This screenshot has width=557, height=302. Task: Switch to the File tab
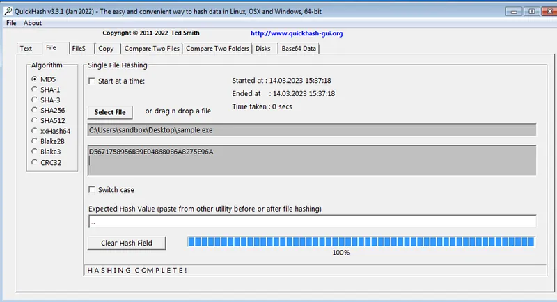(51, 47)
